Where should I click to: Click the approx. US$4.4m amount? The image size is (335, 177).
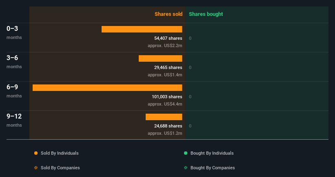[x=165, y=104]
